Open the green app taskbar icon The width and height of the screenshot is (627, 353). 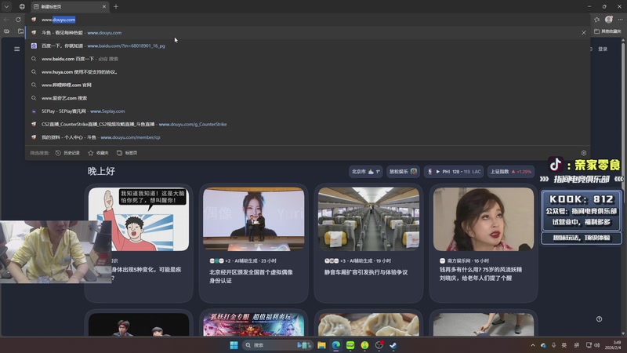[x=350, y=345]
